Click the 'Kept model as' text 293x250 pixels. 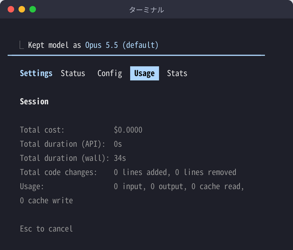[55, 45]
